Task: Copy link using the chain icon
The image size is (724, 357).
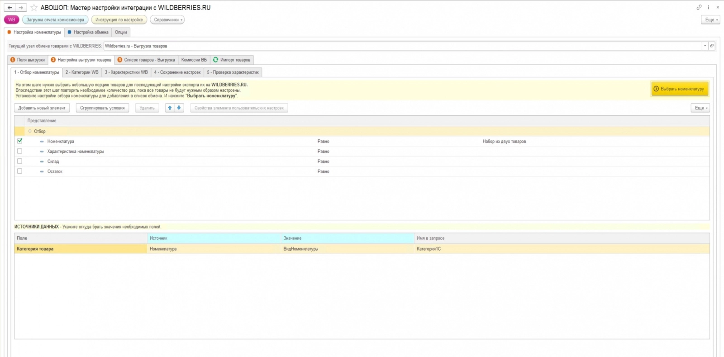Action: (699, 7)
